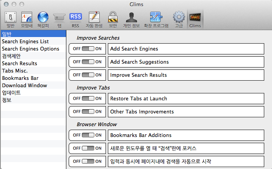This screenshot has width=272, height=169.
Task: Toggle the 새로운 윈도우를 열 때 검색란에 포커스 switch
Action: (88, 148)
